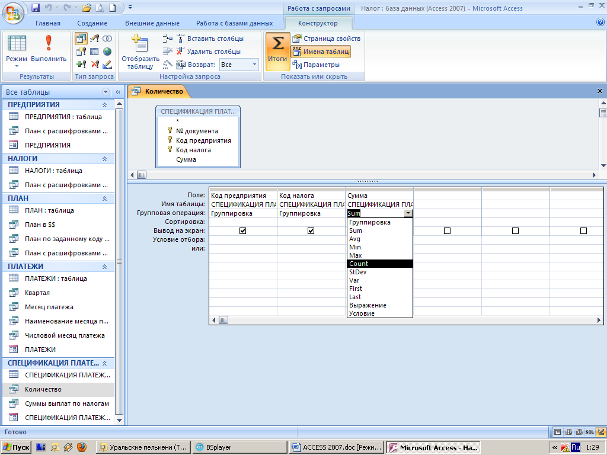Toggle Страница свойств property sheet

327,39
